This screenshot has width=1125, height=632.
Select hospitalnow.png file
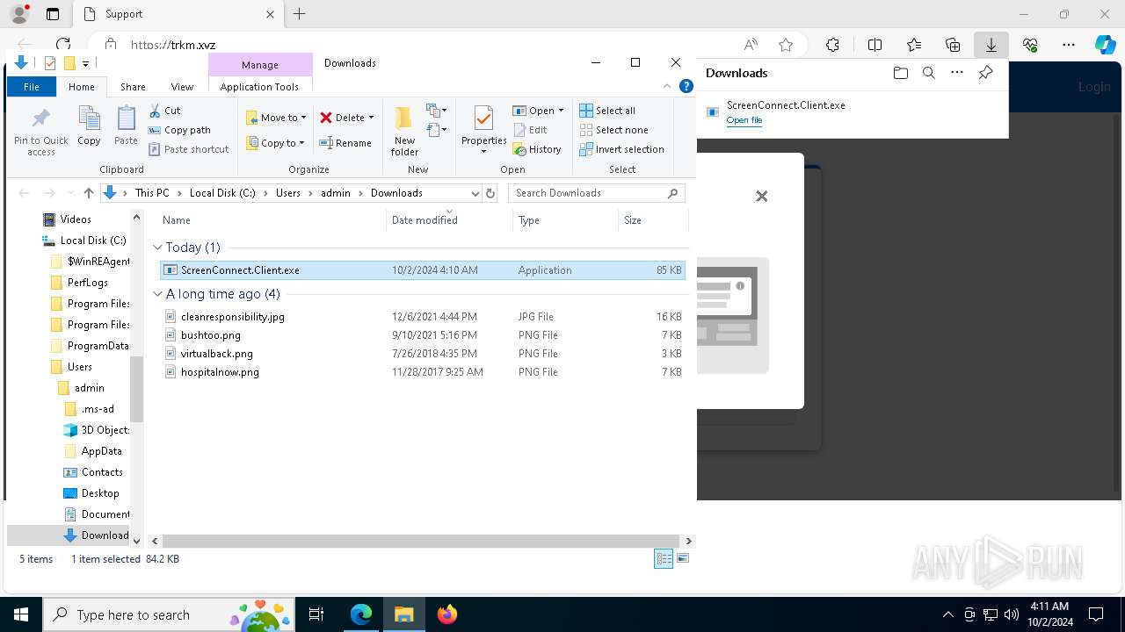pyautogui.click(x=423, y=372)
